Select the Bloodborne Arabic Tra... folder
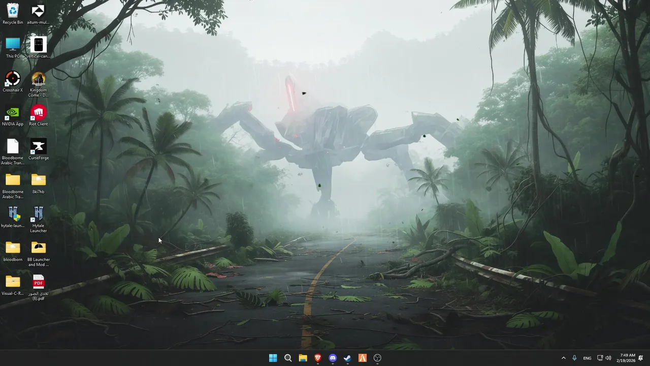 (x=13, y=186)
